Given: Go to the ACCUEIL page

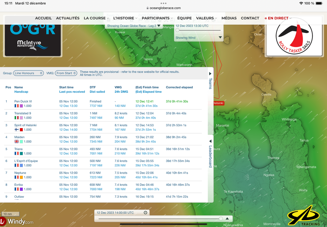Looking at the screenshot, I should (x=43, y=18).
